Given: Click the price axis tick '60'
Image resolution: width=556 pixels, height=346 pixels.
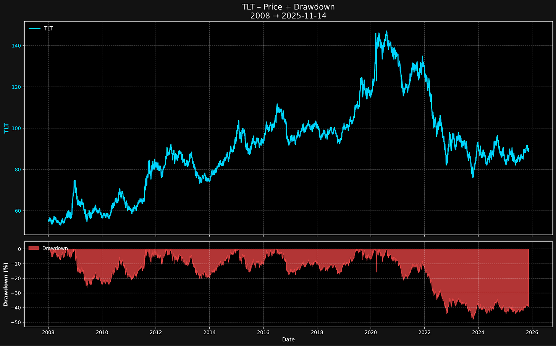Looking at the screenshot, I should pyautogui.click(x=18, y=211).
